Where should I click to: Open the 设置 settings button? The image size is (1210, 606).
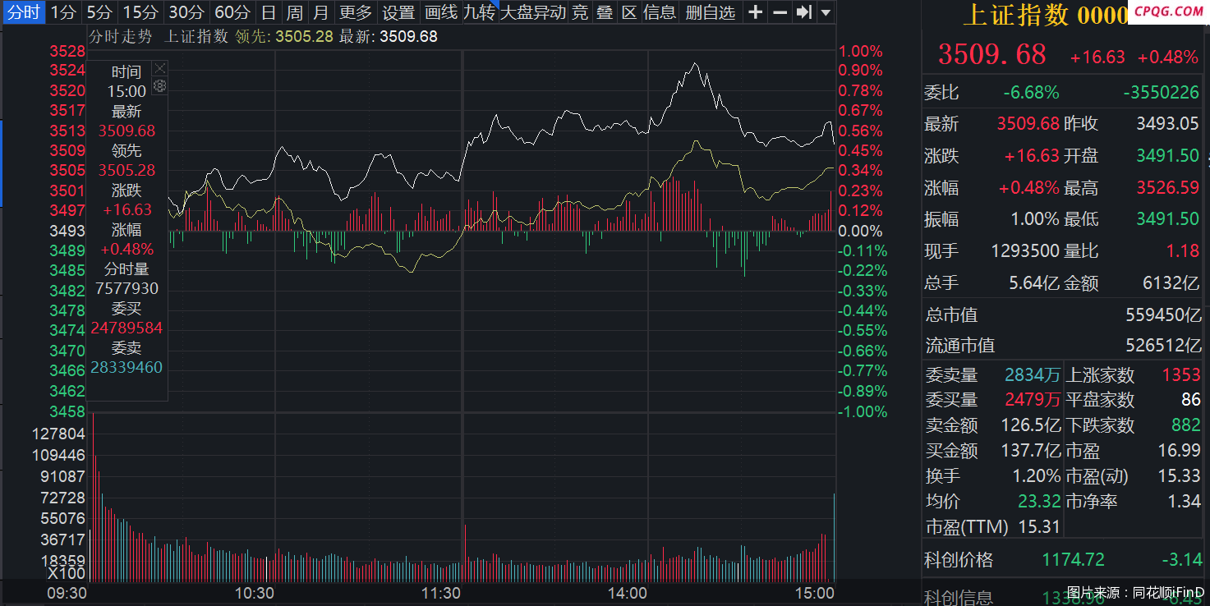pyautogui.click(x=398, y=12)
